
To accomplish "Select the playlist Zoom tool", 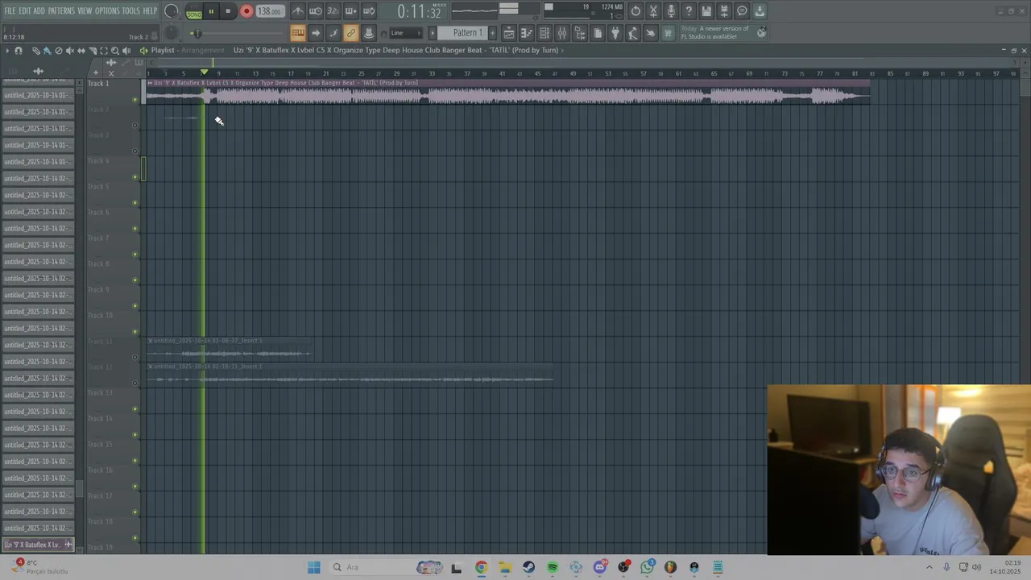I will pos(115,51).
